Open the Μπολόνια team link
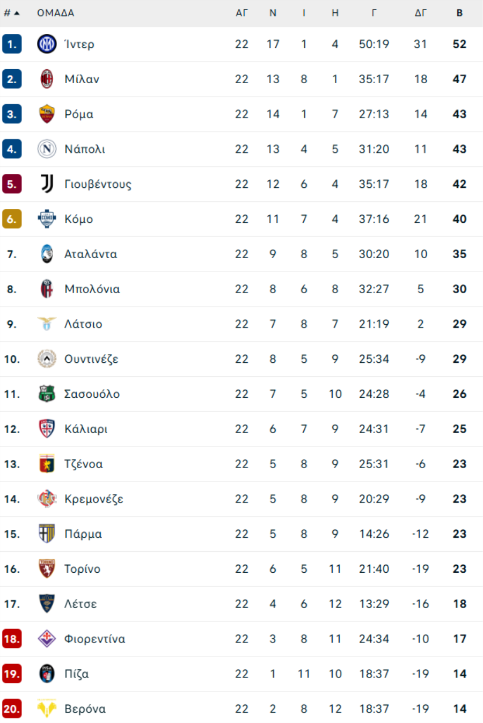483x723 pixels. [92, 289]
